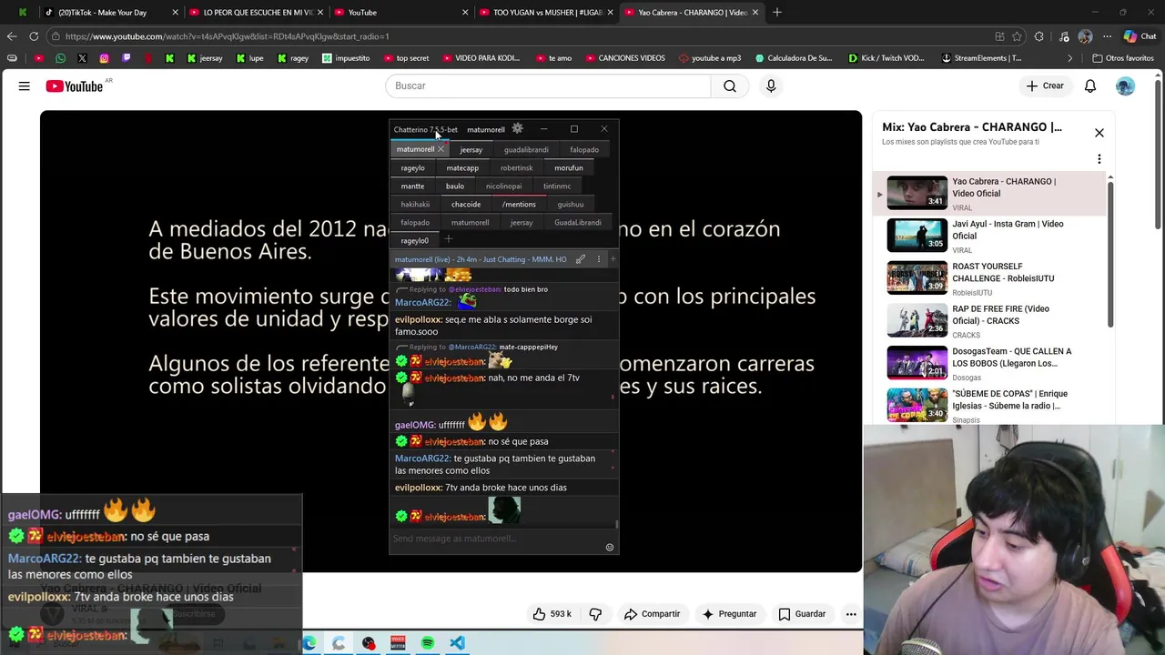The width and height of the screenshot is (1165, 655).
Task: Open a new browser tab with the plus
Action: coord(776,12)
